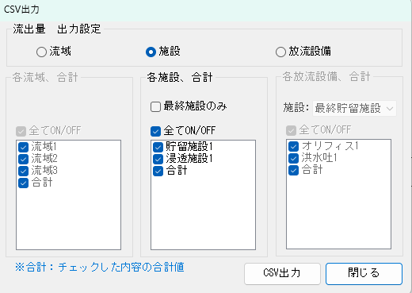Toggle 合計 checkbox in basin list
Screen dimensions: 412x293
tap(23, 183)
